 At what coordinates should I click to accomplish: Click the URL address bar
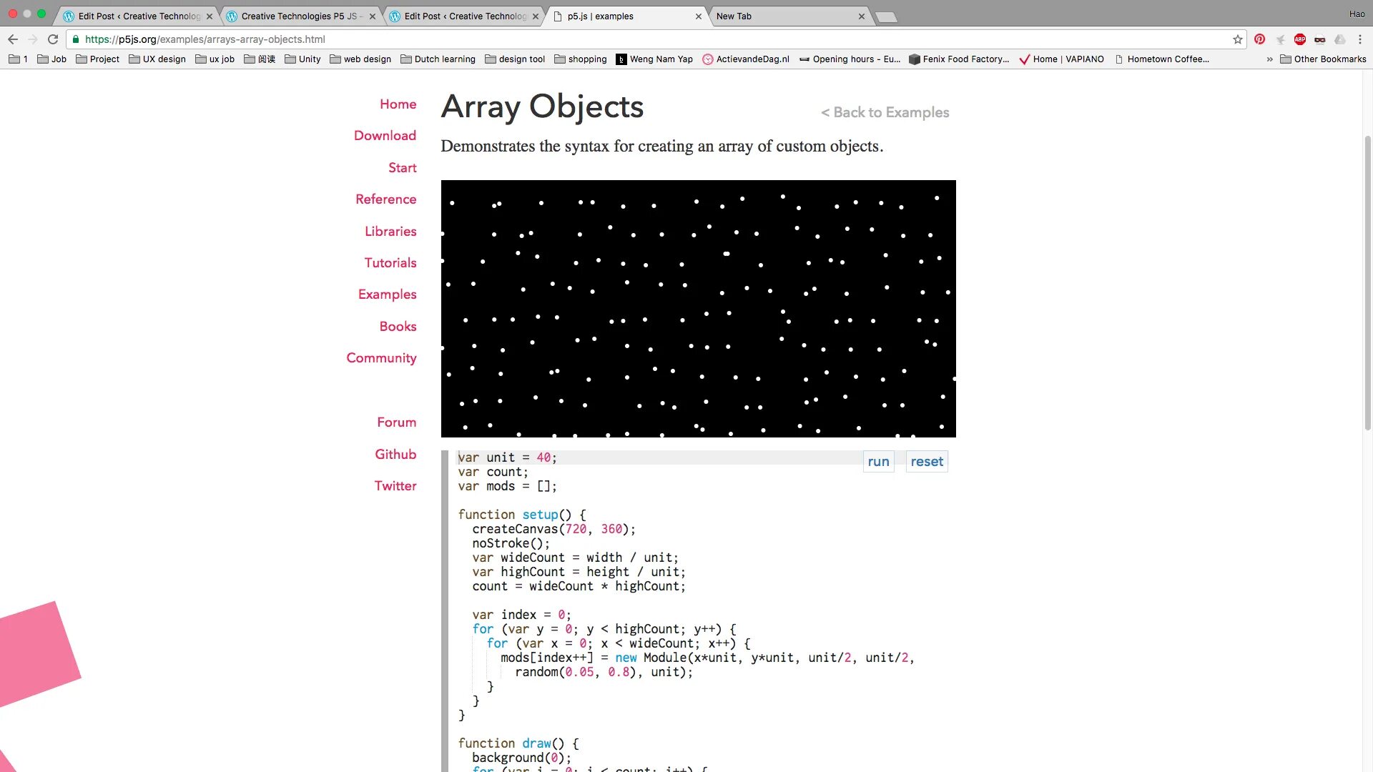(644, 39)
